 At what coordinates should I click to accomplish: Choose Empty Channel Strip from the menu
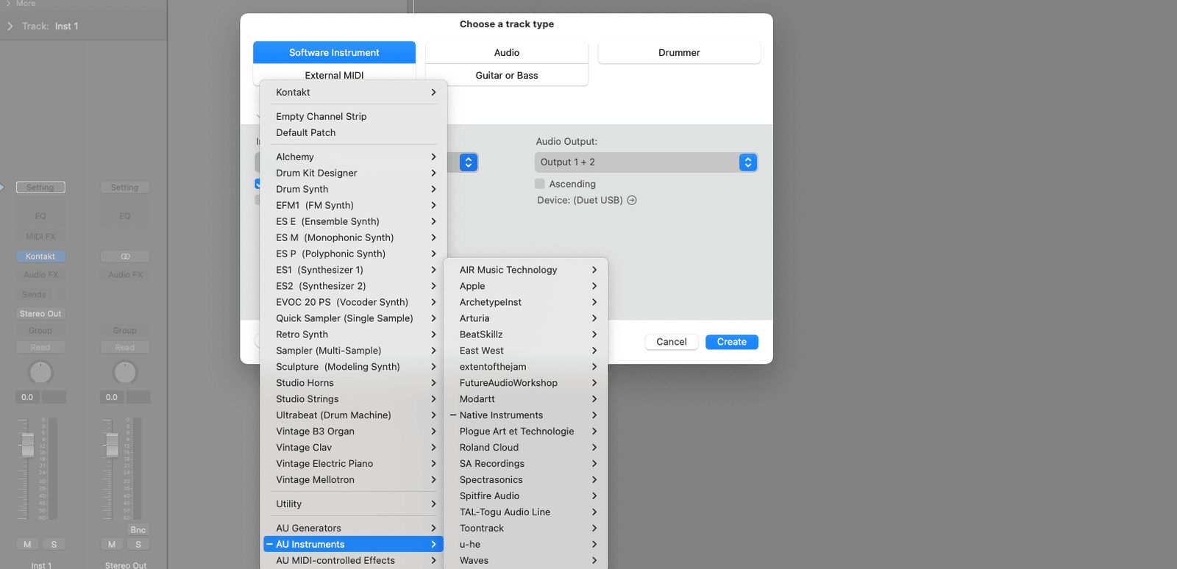pyautogui.click(x=353, y=116)
